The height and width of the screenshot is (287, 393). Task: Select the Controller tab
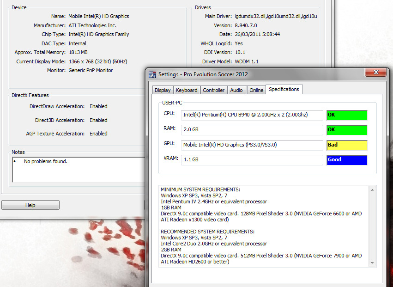click(x=214, y=90)
